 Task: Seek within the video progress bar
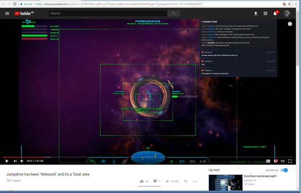point(148,157)
